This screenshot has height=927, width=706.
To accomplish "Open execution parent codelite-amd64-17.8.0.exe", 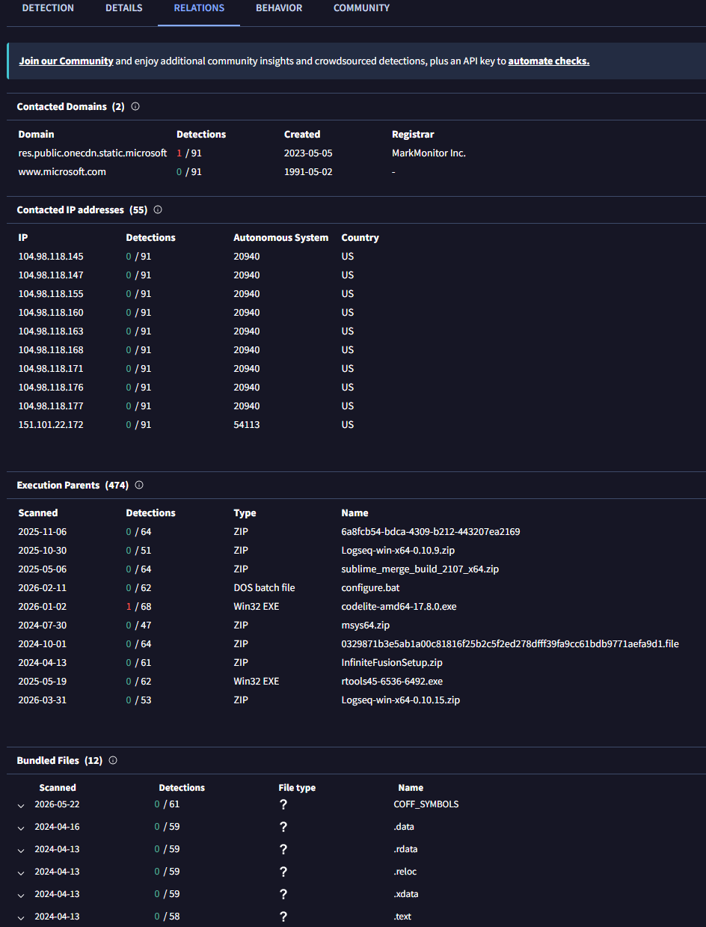I will pos(399,606).
